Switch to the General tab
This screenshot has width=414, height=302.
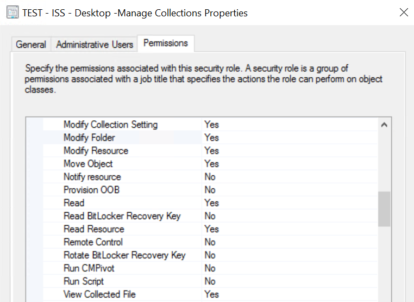click(31, 45)
